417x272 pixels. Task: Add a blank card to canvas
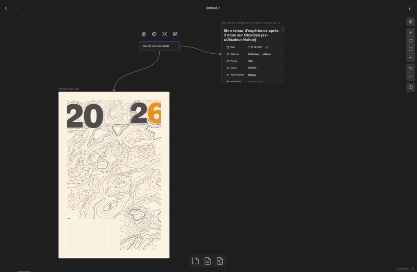pos(195,261)
